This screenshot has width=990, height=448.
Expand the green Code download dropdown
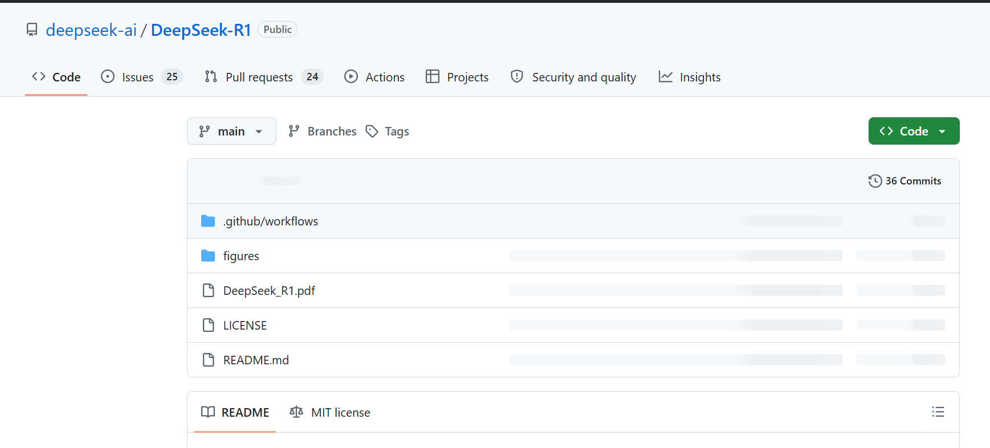[914, 131]
